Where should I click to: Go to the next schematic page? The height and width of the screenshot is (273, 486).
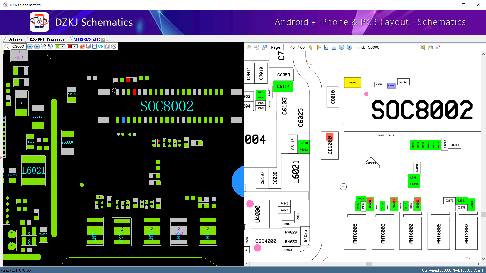[319, 47]
